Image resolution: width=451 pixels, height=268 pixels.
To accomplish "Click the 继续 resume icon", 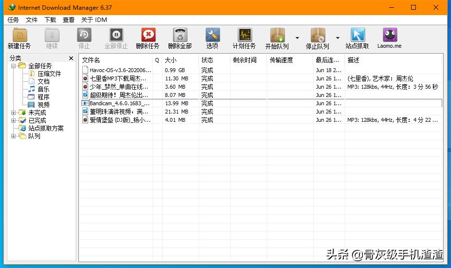I will 52,35.
